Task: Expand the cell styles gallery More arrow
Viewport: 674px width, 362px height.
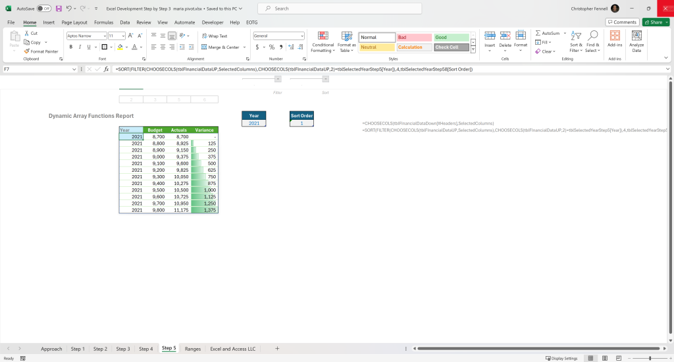Action: pos(473,50)
